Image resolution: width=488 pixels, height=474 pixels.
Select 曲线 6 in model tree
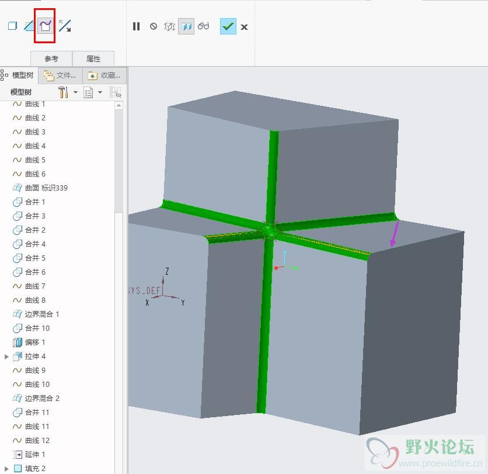pyautogui.click(x=35, y=174)
